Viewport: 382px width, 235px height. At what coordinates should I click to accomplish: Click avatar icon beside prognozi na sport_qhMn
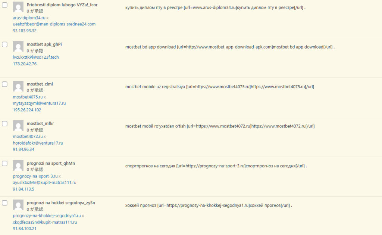(18, 166)
